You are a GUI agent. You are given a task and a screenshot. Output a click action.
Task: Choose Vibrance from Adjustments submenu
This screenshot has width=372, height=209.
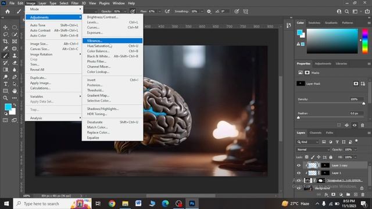[112, 41]
